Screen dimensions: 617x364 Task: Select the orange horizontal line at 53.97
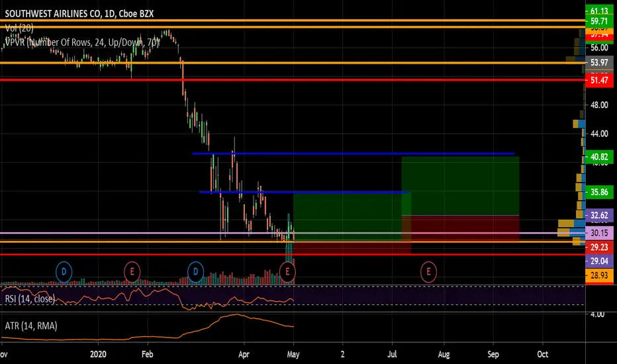point(293,63)
